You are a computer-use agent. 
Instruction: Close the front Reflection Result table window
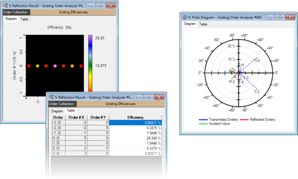point(159,97)
